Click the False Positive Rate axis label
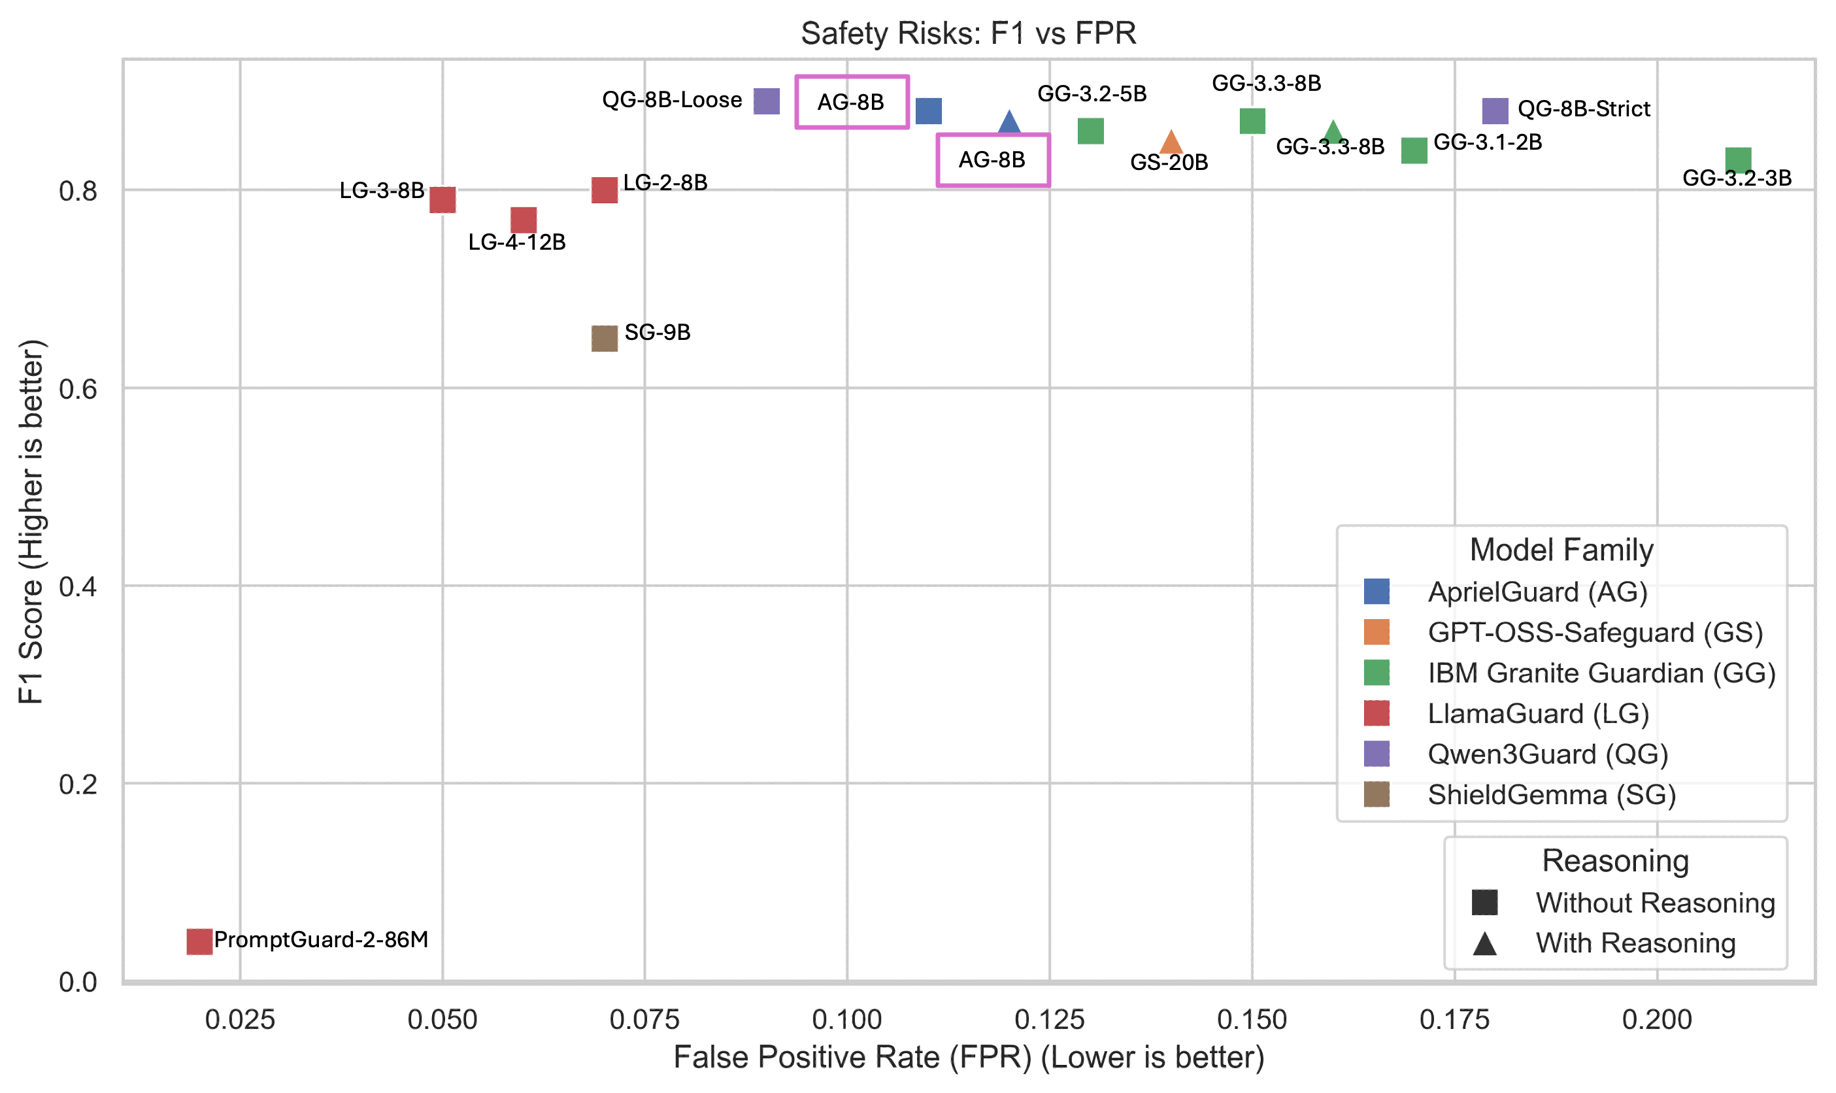1836x1093 pixels. pos(969,1057)
